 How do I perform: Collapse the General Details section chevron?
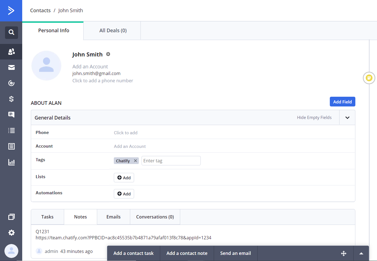[x=347, y=118]
